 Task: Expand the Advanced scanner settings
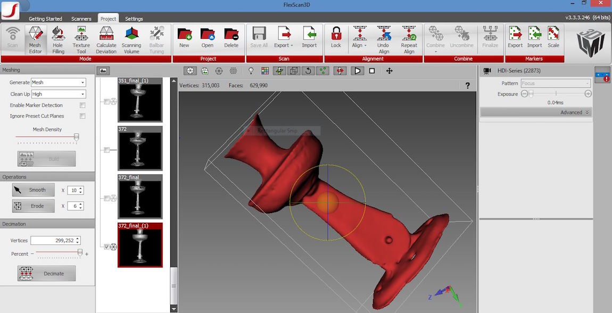[x=575, y=112]
